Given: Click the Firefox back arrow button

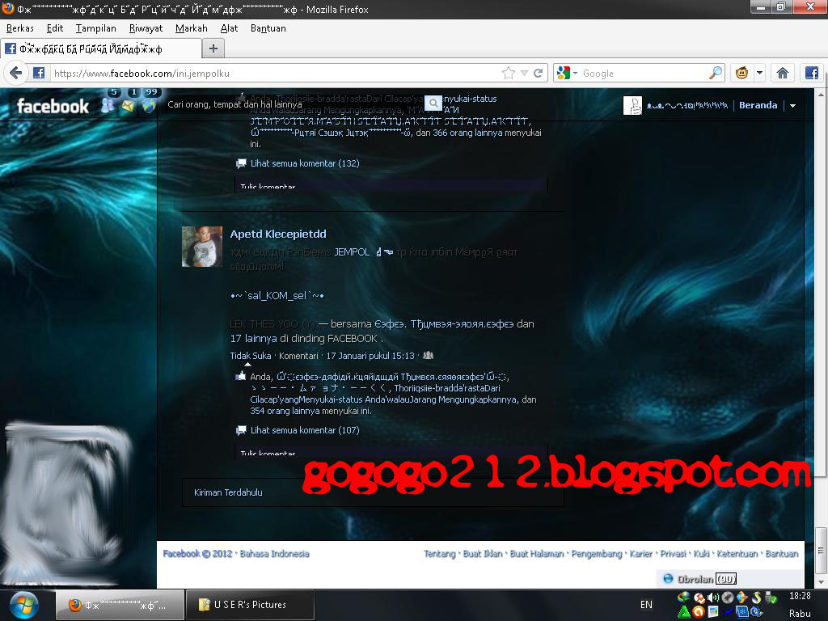Looking at the screenshot, I should pos(16,73).
